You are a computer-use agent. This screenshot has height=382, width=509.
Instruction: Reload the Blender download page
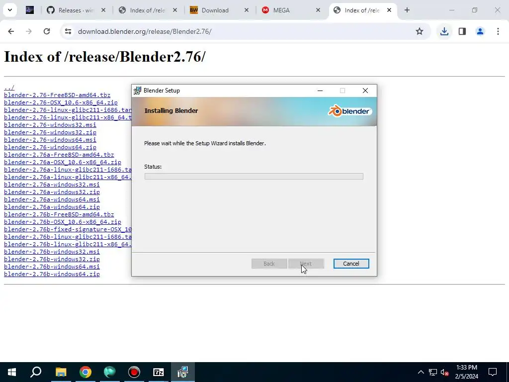point(47,31)
